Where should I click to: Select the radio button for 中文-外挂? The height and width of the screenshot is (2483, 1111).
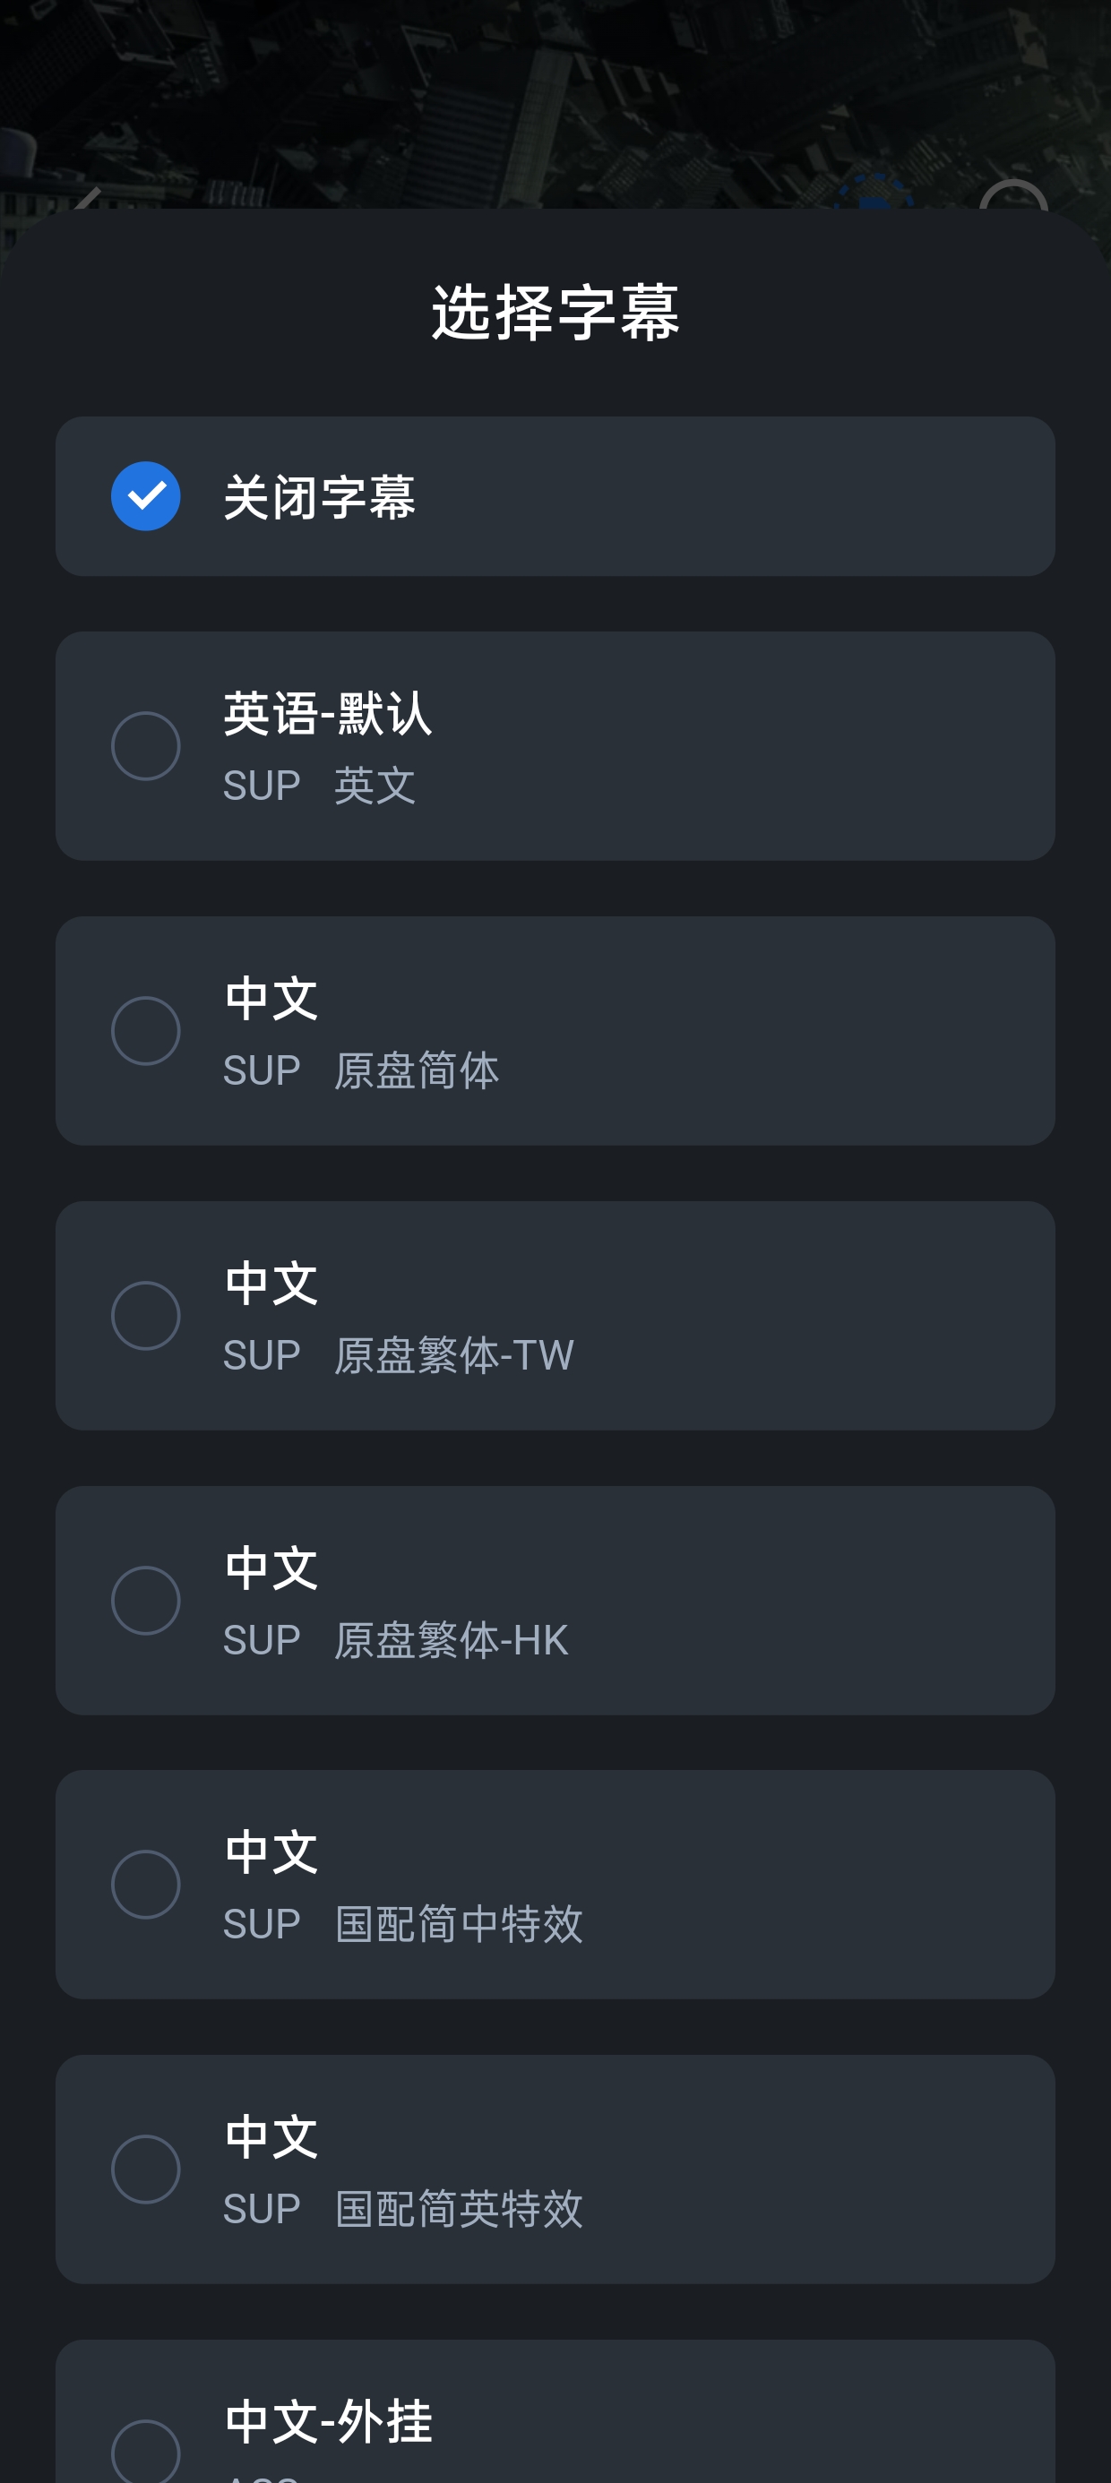[146, 2451]
